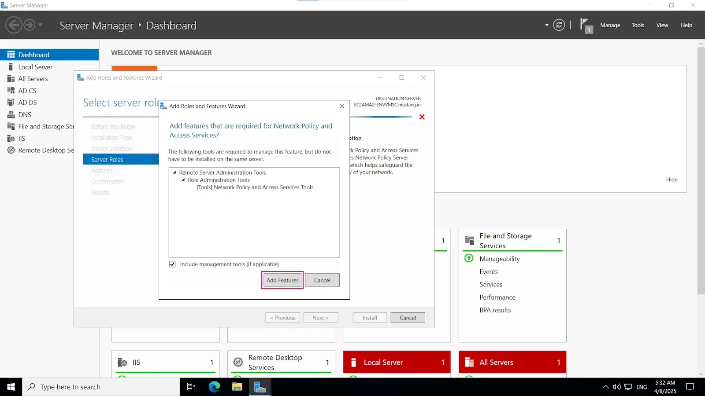This screenshot has width=705, height=396.
Task: Click the Hide link
Action: tap(672, 180)
